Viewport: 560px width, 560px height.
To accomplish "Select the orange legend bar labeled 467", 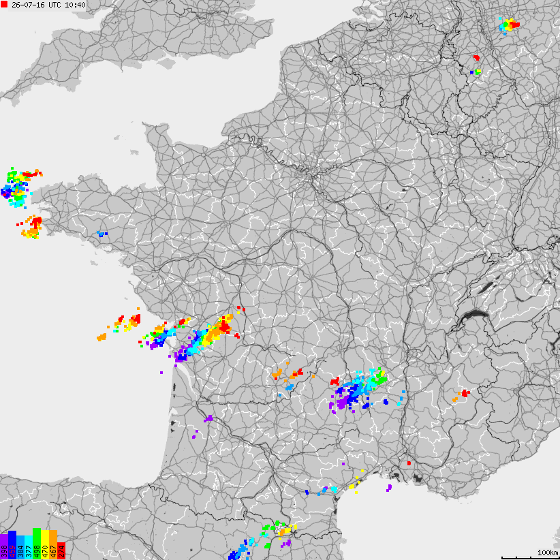I will [x=53, y=545].
